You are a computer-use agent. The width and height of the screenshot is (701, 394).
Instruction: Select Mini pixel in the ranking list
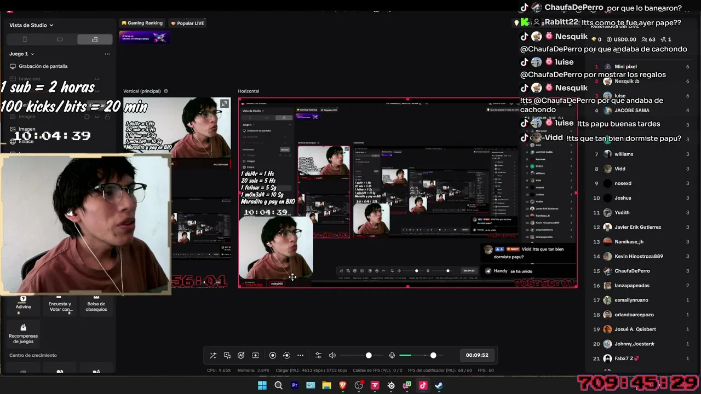click(x=642, y=67)
